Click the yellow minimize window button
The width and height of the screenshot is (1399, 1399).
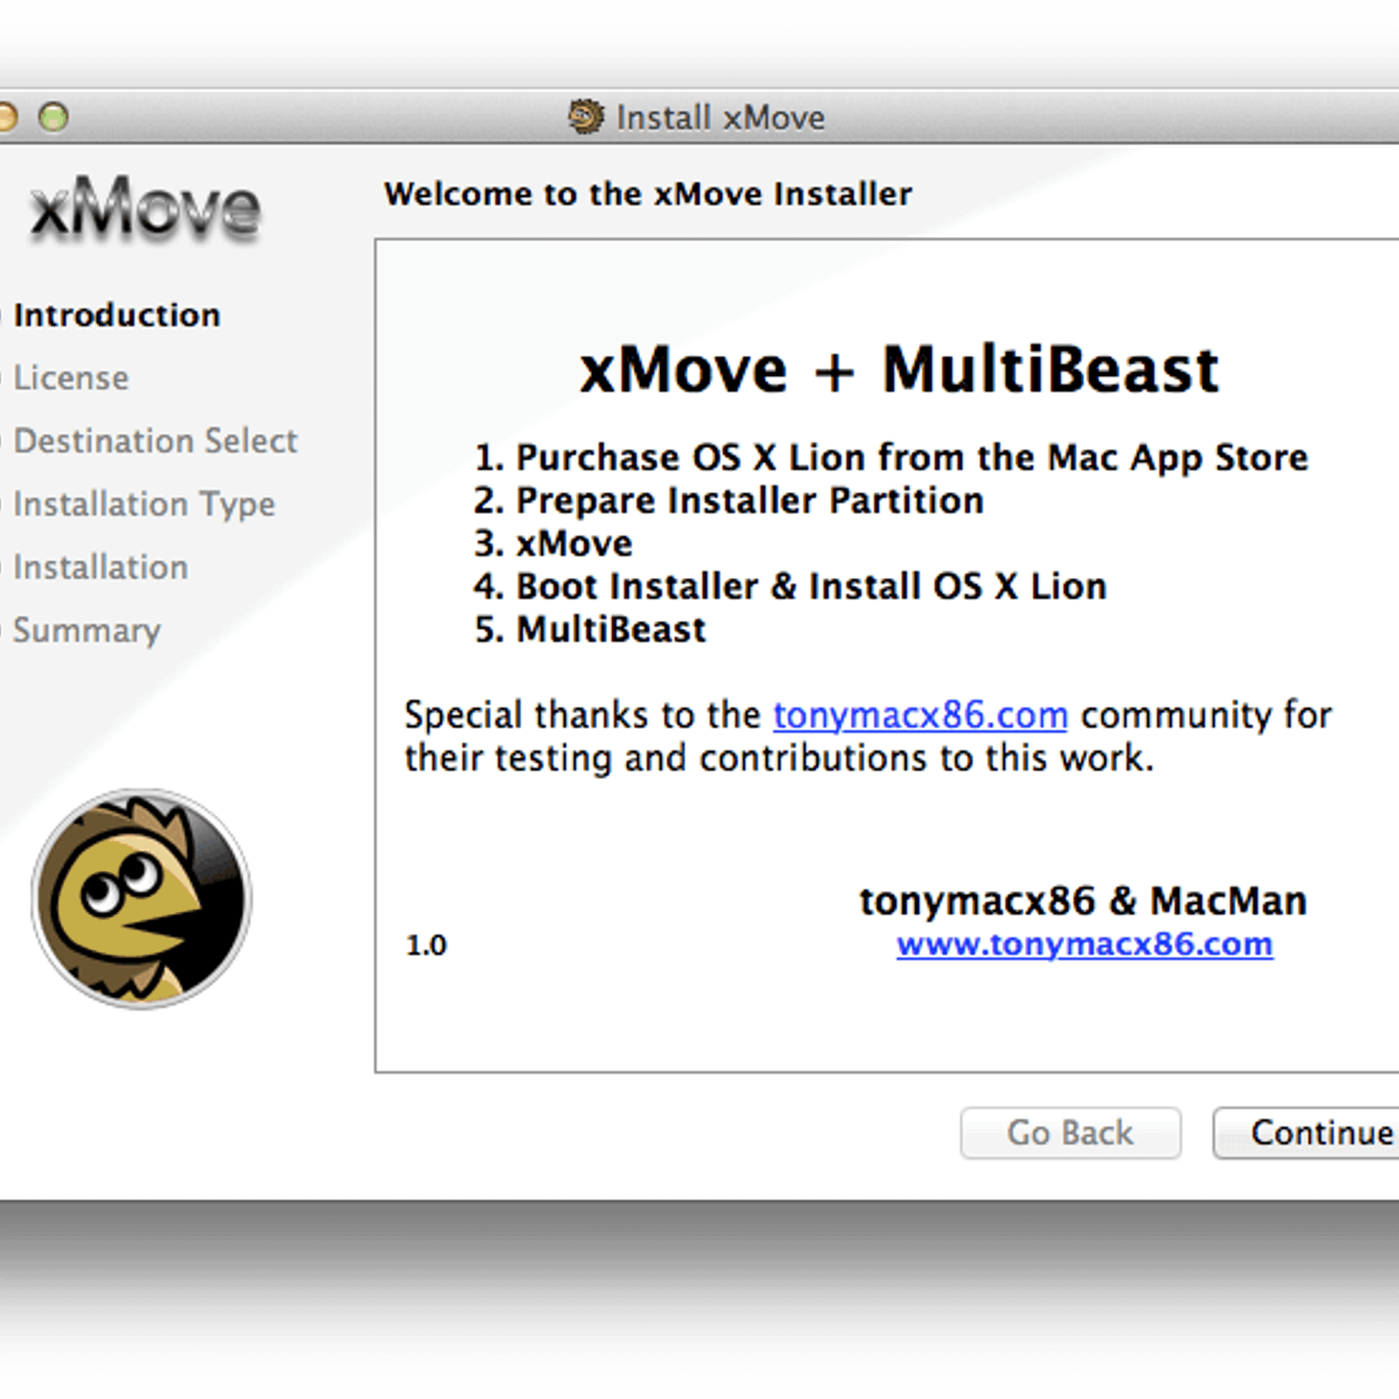pyautogui.click(x=7, y=116)
